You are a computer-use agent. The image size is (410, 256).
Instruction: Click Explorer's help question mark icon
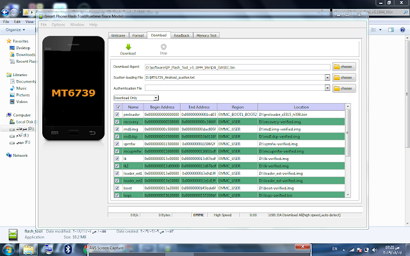[x=402, y=30]
